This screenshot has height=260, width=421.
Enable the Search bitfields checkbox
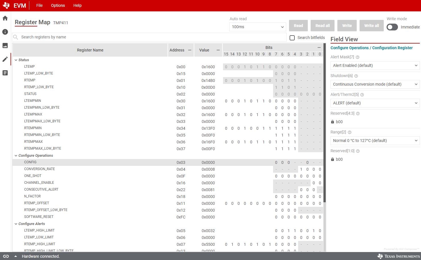(x=292, y=38)
